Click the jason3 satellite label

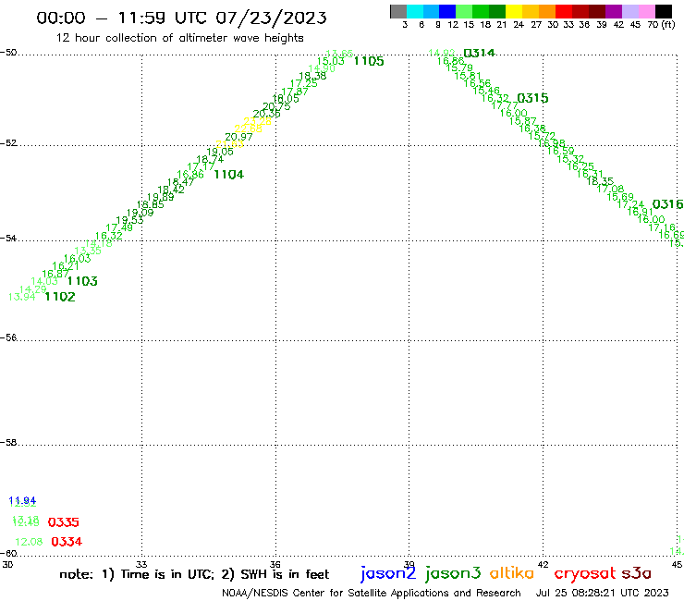[453, 573]
